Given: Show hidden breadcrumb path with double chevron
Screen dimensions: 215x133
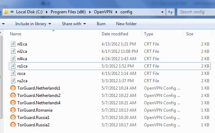Looking at the screenshot, I should [x=12, y=12].
